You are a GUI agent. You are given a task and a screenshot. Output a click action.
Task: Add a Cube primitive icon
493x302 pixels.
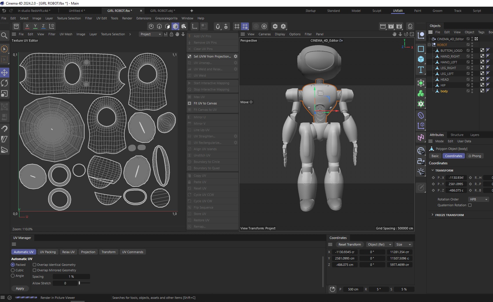pyautogui.click(x=421, y=59)
